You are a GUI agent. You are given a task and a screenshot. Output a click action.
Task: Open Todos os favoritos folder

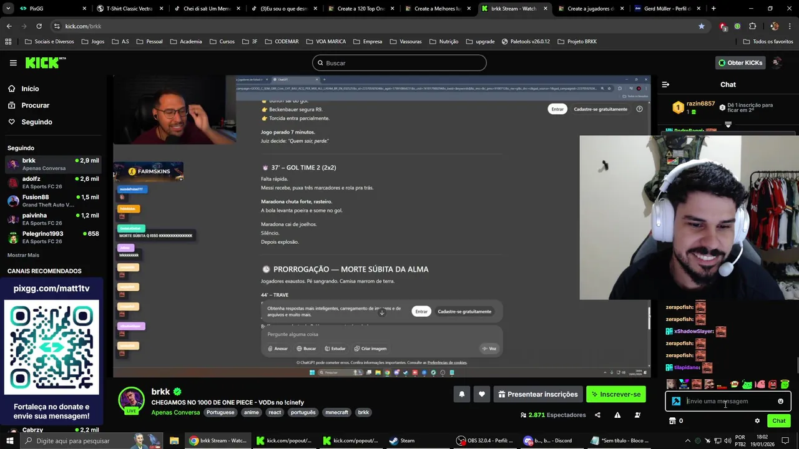pos(768,41)
